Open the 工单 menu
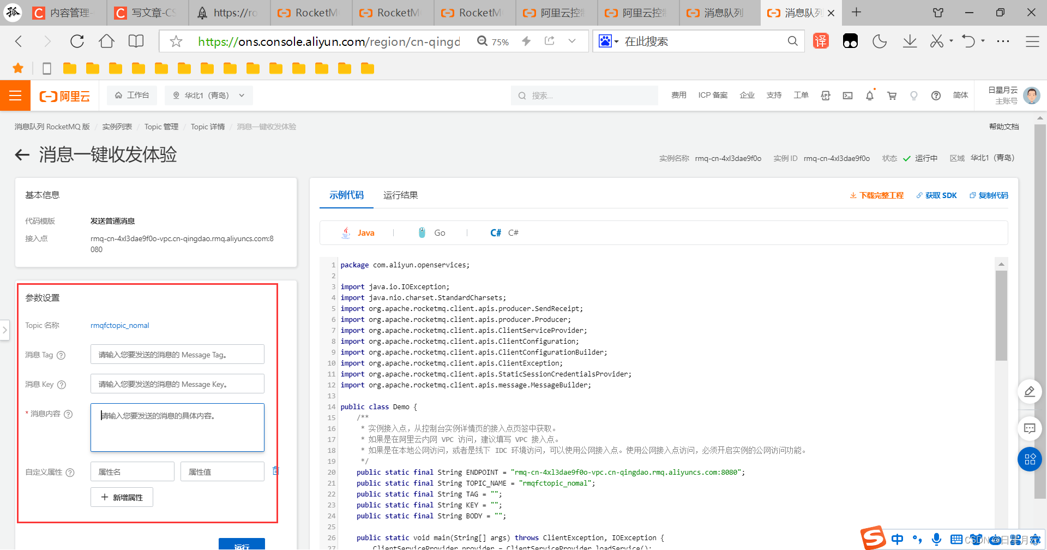The image size is (1047, 550). point(801,95)
